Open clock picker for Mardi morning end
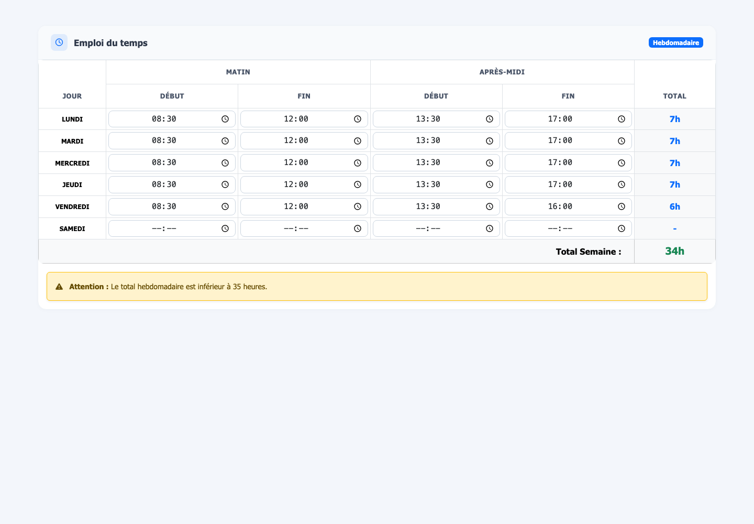The width and height of the screenshot is (754, 524). tap(358, 141)
